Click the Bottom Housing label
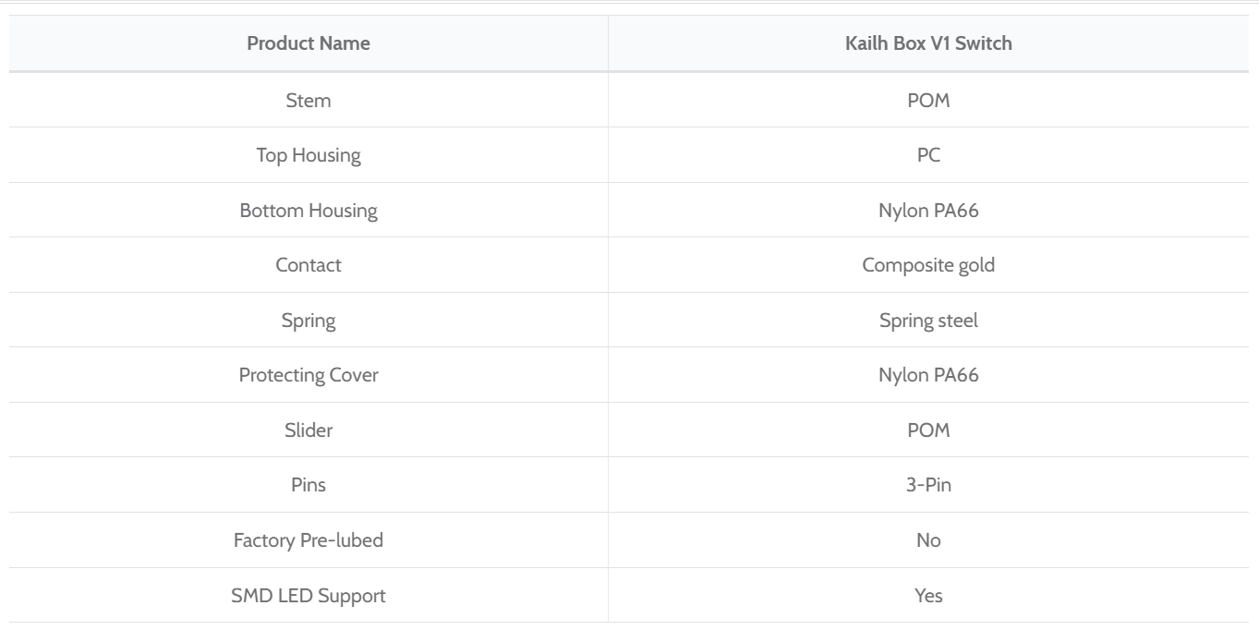Screen dimensions: 1259x630 (x=309, y=211)
